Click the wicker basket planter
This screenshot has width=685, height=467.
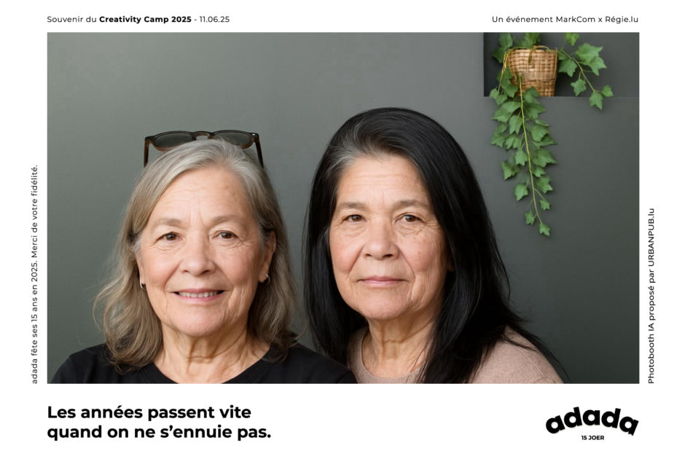tap(532, 71)
